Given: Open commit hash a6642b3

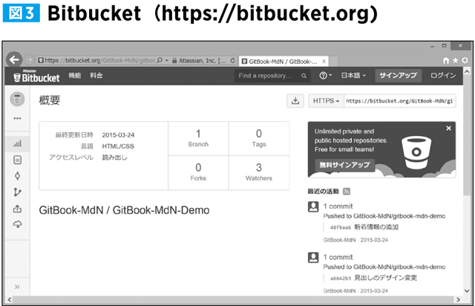Looking at the screenshot, I should point(341,278).
